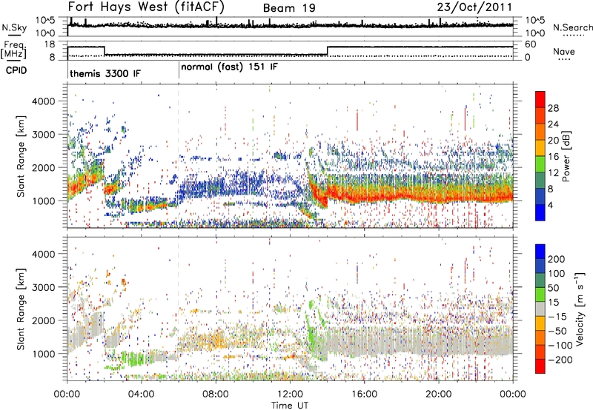Screen dimensions: 593x410
Task: Click the left '10^5' noise axis tick
Action: [45, 21]
